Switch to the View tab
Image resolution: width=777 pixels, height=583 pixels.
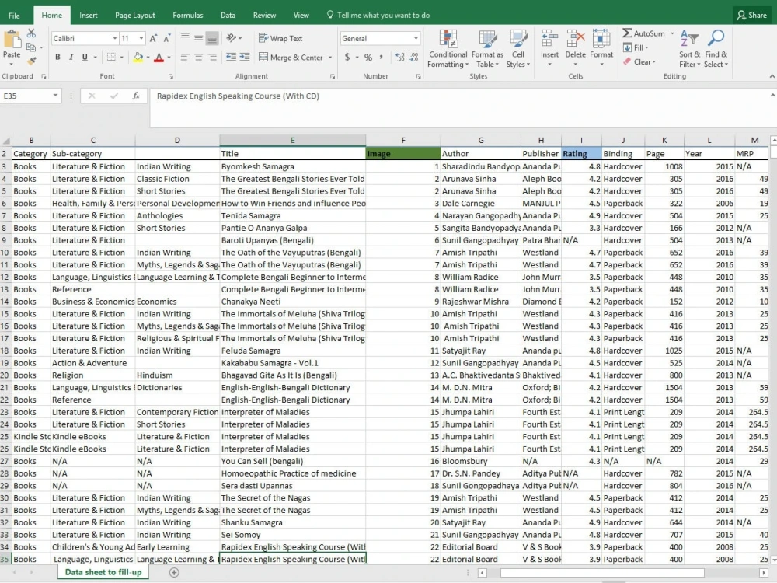pyautogui.click(x=301, y=16)
